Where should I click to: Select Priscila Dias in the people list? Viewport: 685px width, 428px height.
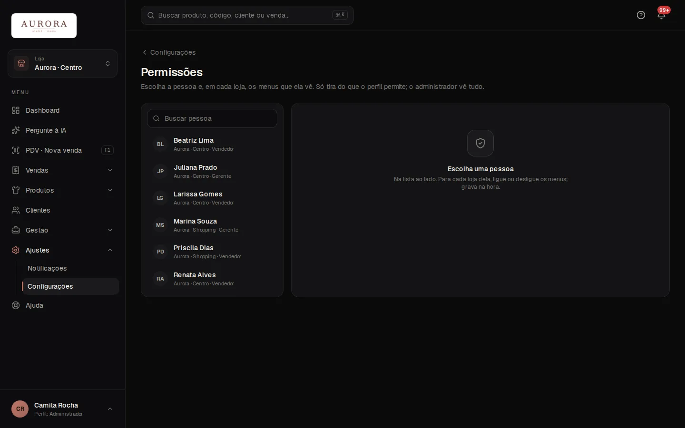point(212,252)
